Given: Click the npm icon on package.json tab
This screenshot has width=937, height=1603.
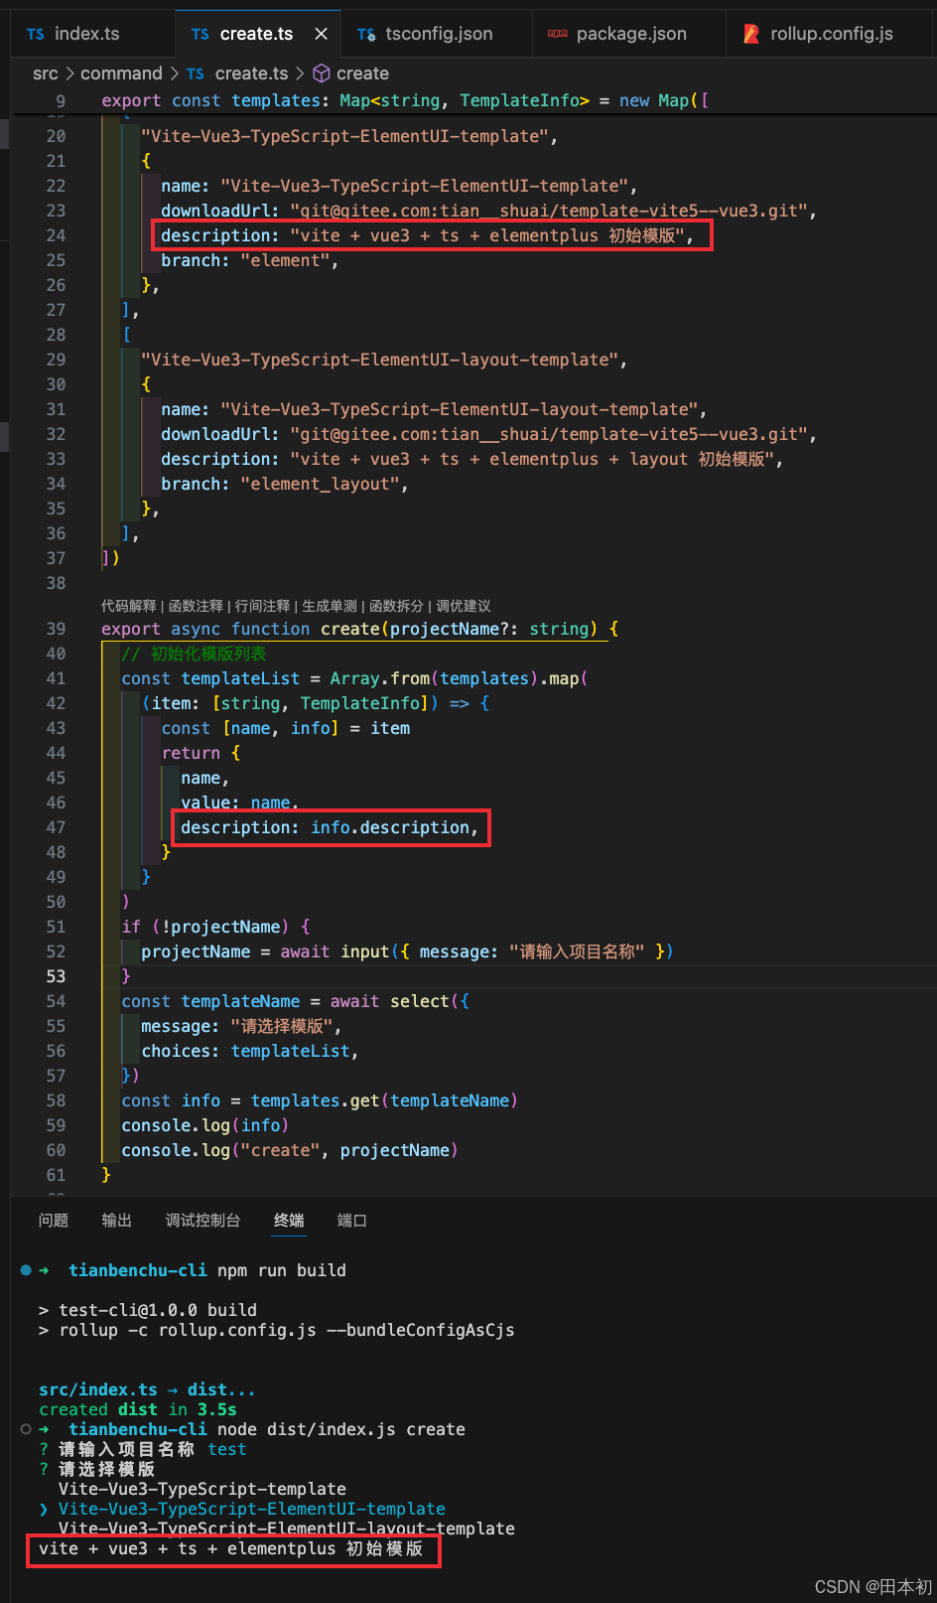Looking at the screenshot, I should point(558,35).
